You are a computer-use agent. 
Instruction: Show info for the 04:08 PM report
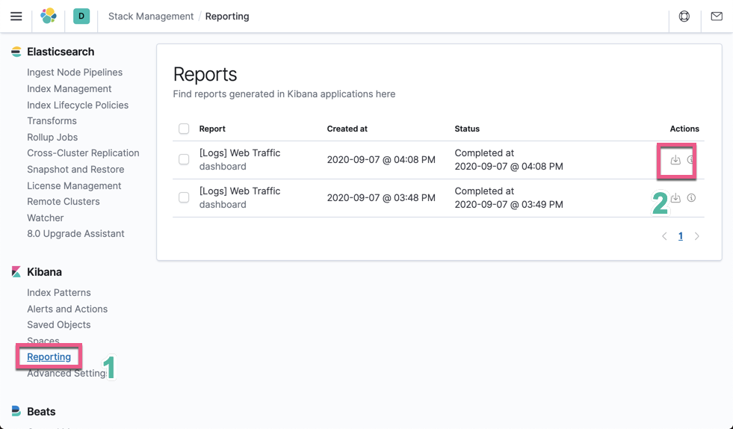click(x=691, y=160)
